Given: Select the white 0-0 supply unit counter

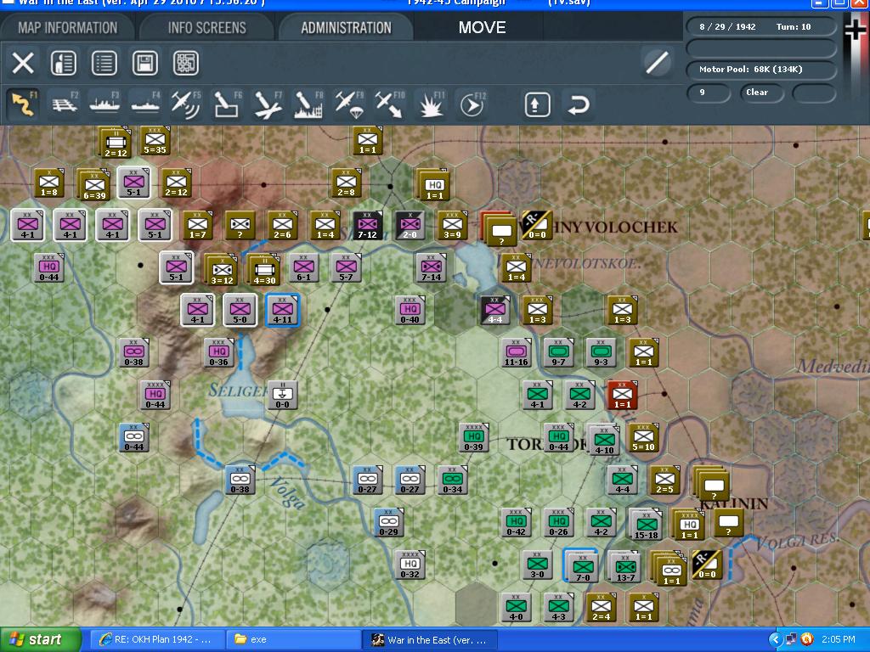Looking at the screenshot, I should click(x=282, y=395).
